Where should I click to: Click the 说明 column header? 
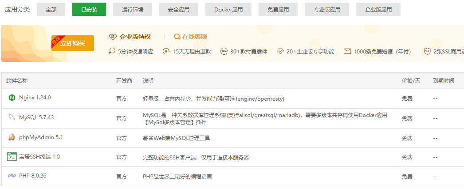[148, 81]
